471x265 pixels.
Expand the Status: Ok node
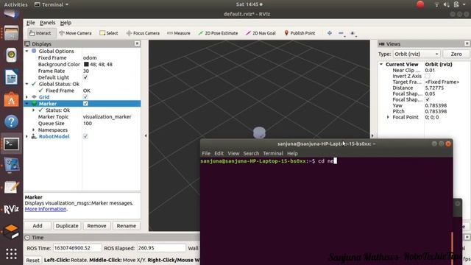[33, 110]
